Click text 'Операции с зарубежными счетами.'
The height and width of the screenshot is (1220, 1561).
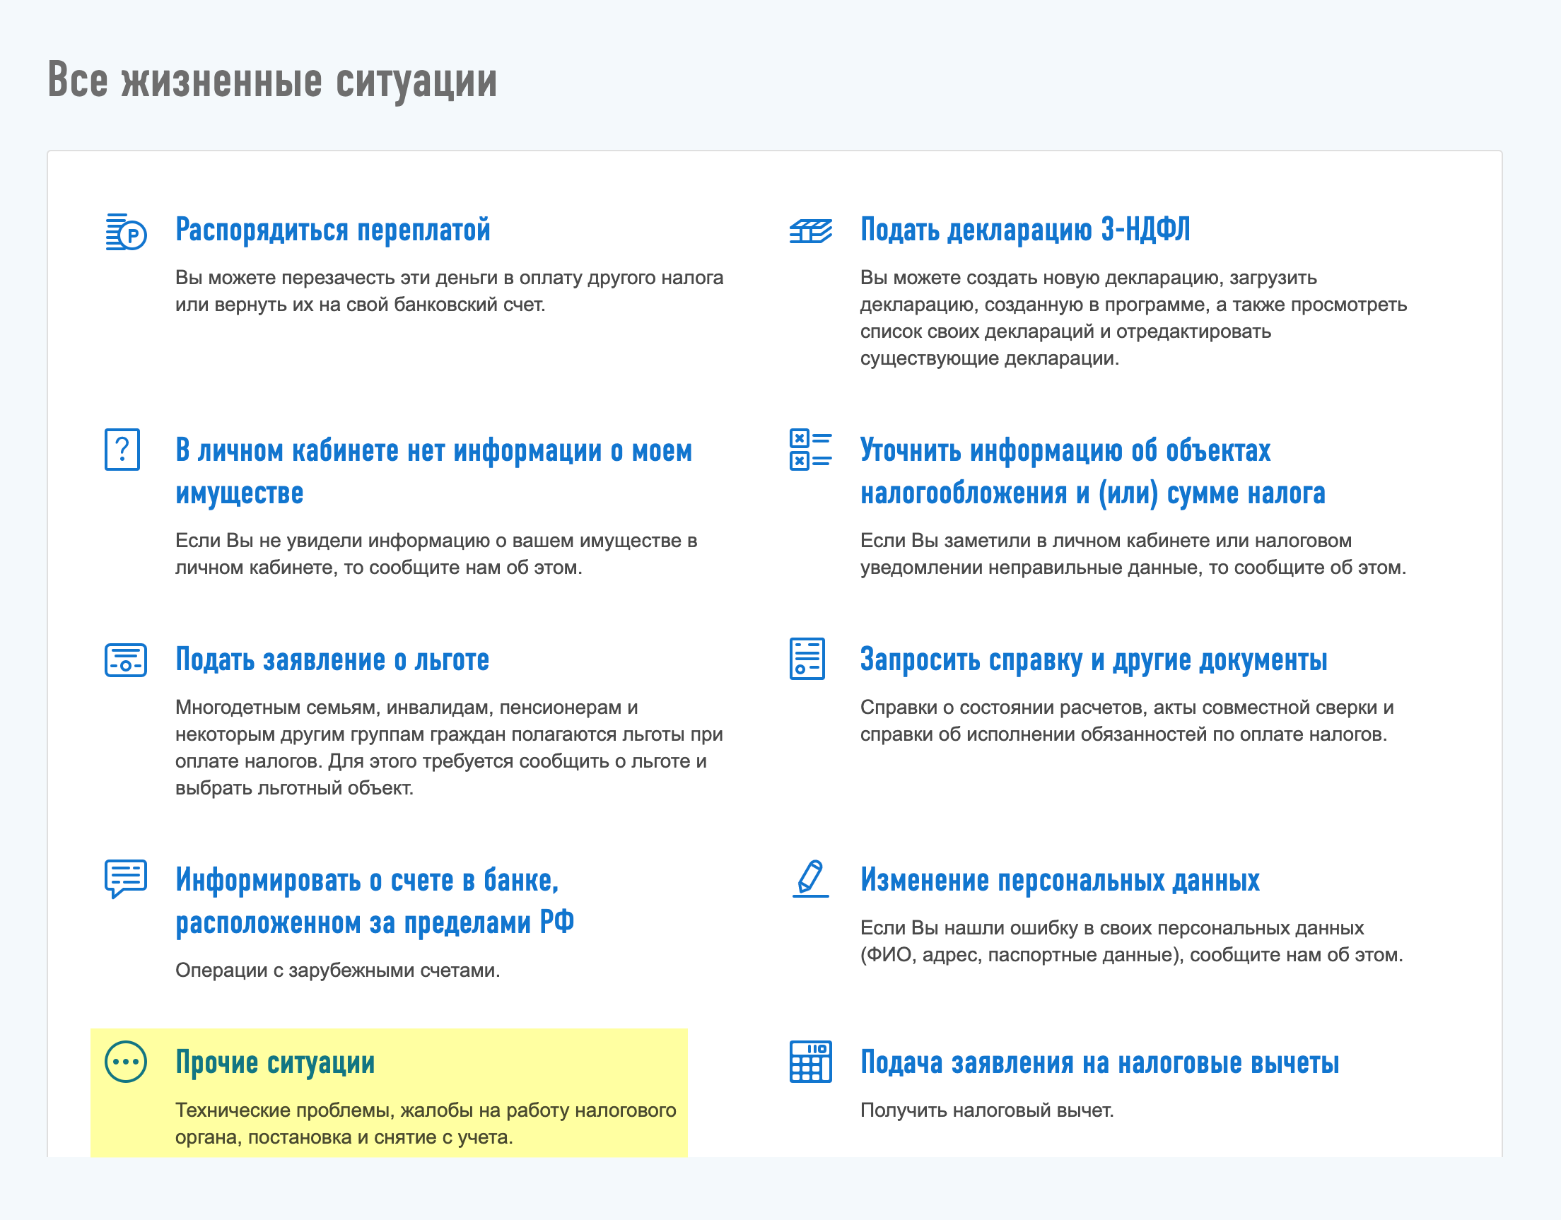click(337, 970)
